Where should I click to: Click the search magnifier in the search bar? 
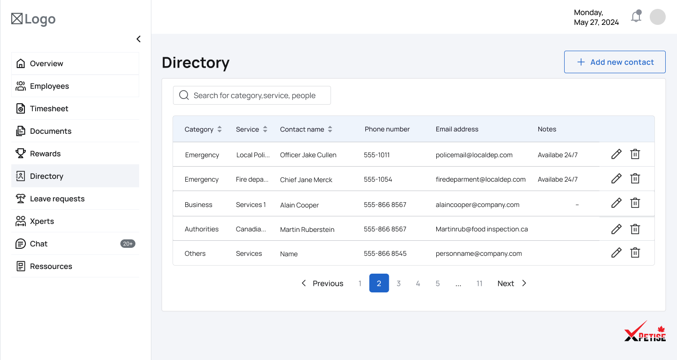pos(183,95)
